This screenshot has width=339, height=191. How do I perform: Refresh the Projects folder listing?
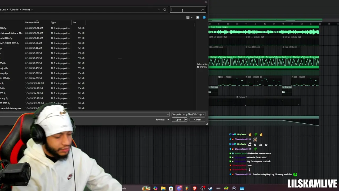[x=164, y=10]
